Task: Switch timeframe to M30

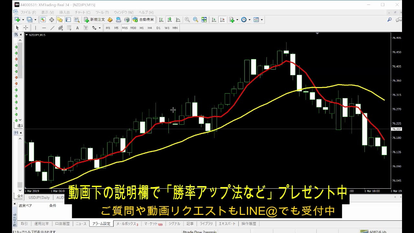Action: click(133, 28)
